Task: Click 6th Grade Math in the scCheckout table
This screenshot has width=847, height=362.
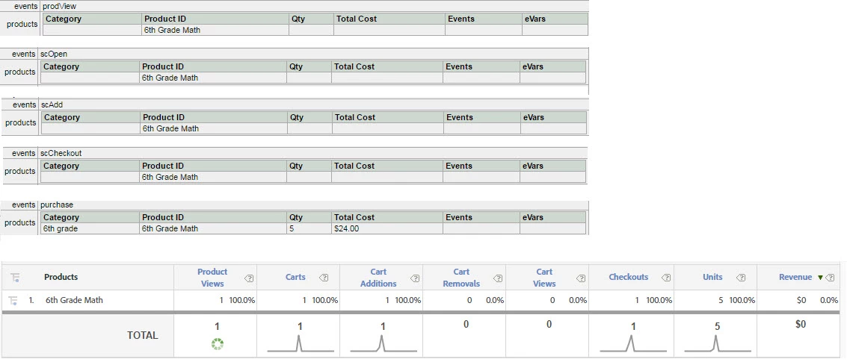Action: click(x=170, y=177)
